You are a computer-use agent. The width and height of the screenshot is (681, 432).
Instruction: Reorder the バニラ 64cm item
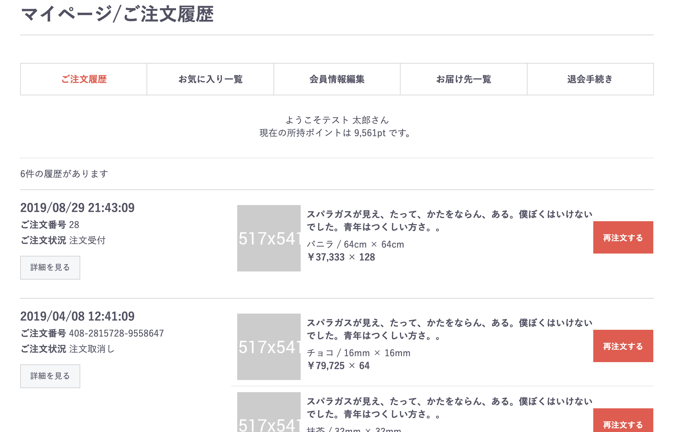(x=623, y=237)
